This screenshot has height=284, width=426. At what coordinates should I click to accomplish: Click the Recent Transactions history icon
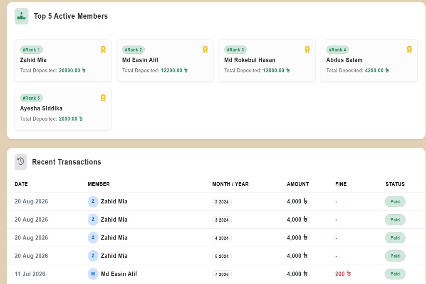(x=21, y=162)
